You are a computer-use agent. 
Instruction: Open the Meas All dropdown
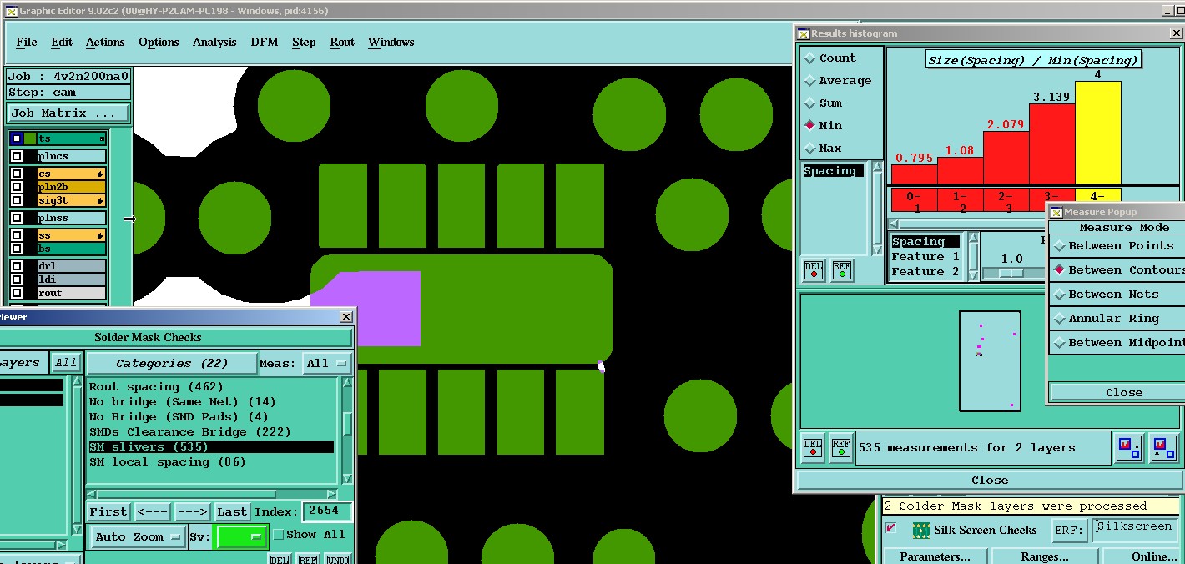(327, 364)
